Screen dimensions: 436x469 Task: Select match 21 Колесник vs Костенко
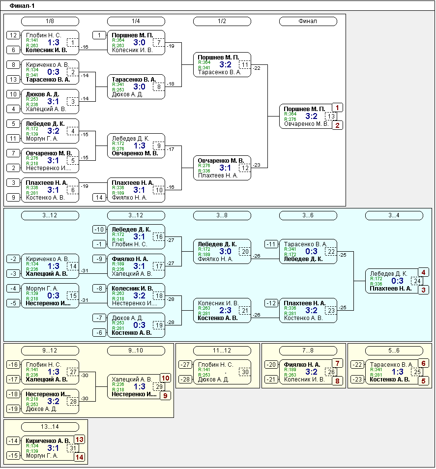click(222, 311)
